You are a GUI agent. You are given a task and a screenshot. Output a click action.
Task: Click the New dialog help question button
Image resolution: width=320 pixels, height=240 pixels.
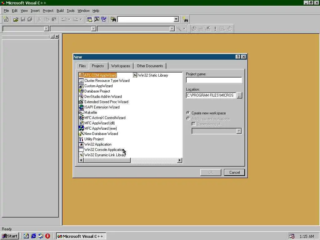point(238,57)
